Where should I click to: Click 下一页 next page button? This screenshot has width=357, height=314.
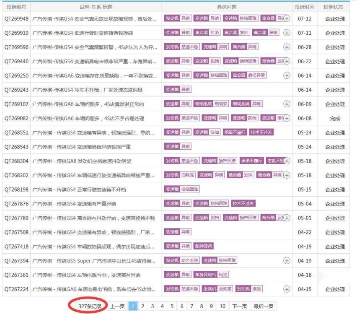pos(240,306)
